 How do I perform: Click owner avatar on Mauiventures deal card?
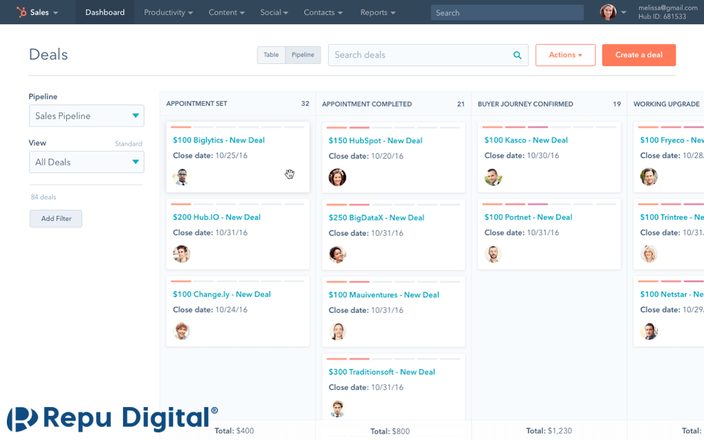click(x=337, y=331)
